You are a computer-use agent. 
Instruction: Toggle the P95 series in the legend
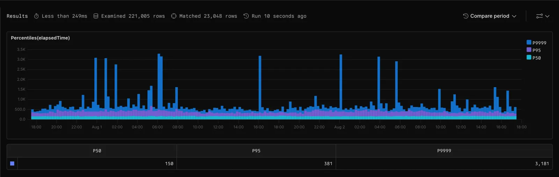[533, 50]
